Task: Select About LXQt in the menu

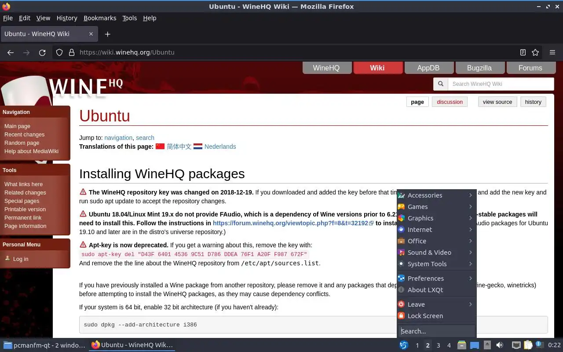Action: coord(436,290)
